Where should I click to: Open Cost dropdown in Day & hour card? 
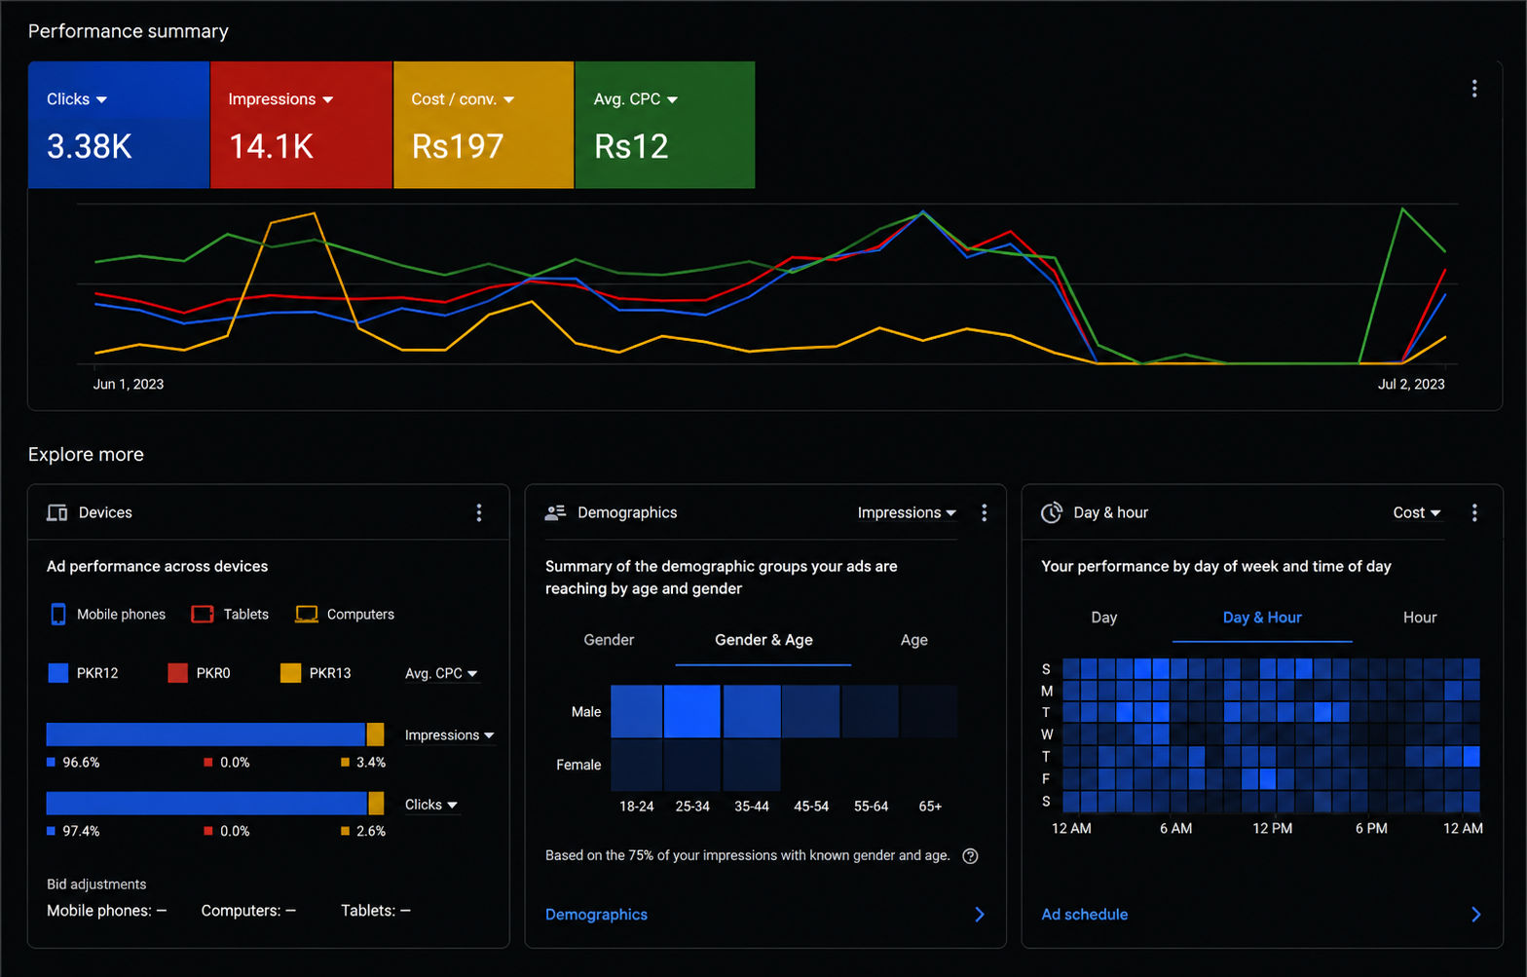click(x=1417, y=512)
